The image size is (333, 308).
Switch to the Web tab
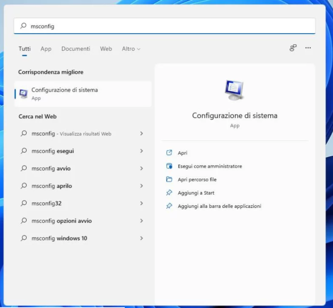pos(106,49)
